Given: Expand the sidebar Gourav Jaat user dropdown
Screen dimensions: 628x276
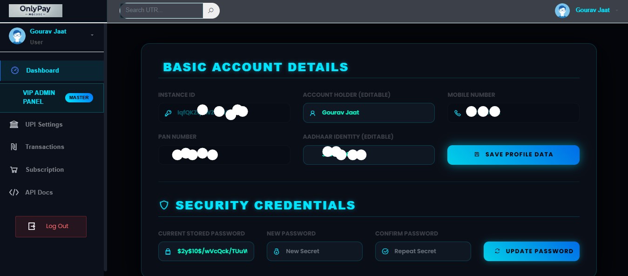Looking at the screenshot, I should tap(92, 35).
